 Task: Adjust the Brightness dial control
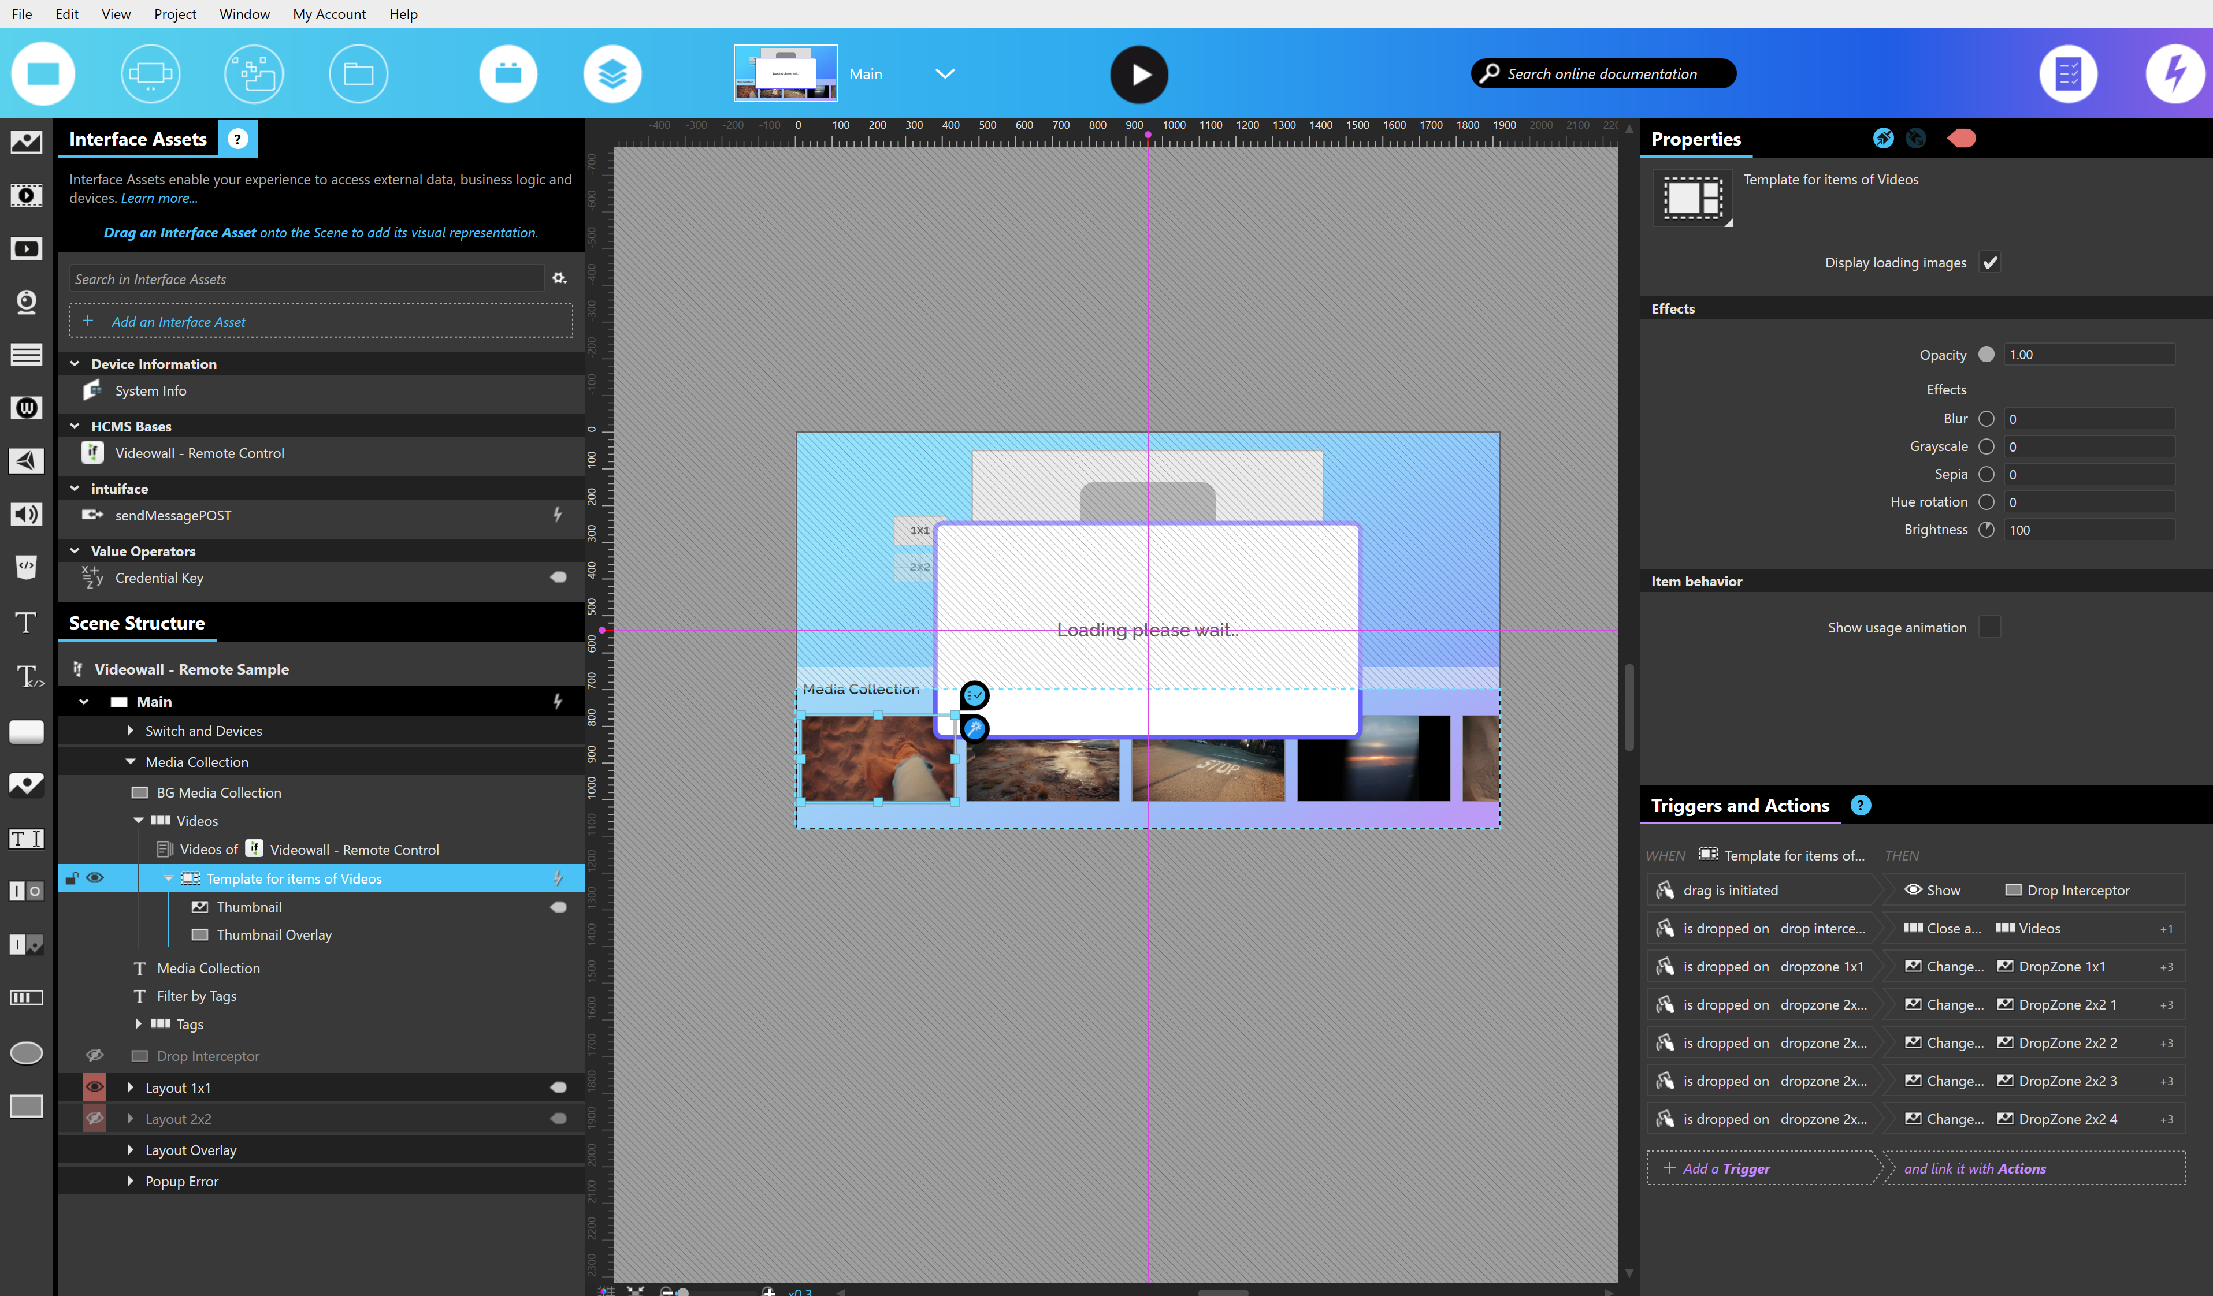point(1986,530)
